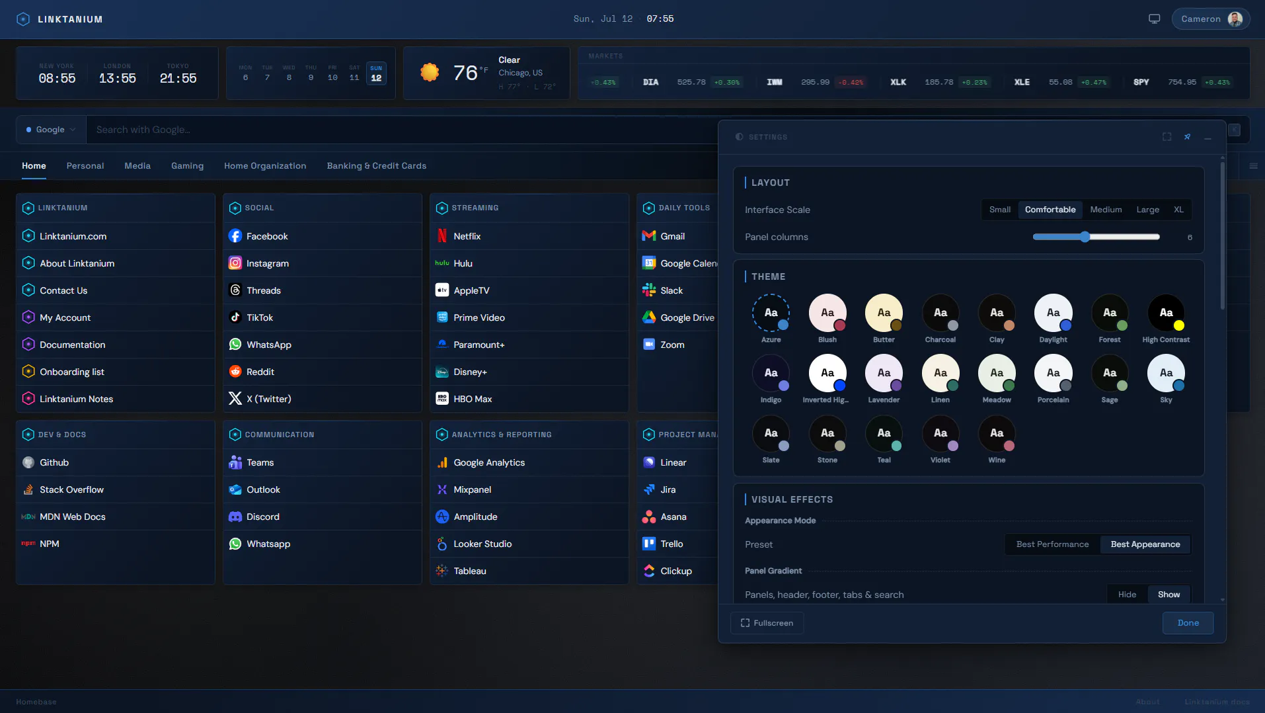Click the Facebook icon in Social panel
1265x713 pixels.
(x=235, y=236)
